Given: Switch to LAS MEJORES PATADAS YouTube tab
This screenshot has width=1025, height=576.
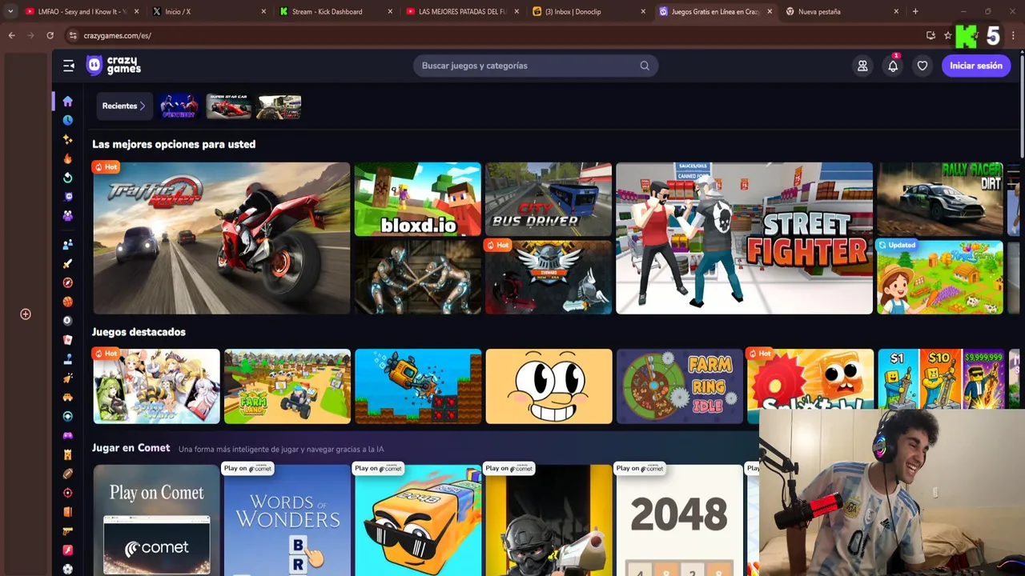Looking at the screenshot, I should tap(462, 11).
